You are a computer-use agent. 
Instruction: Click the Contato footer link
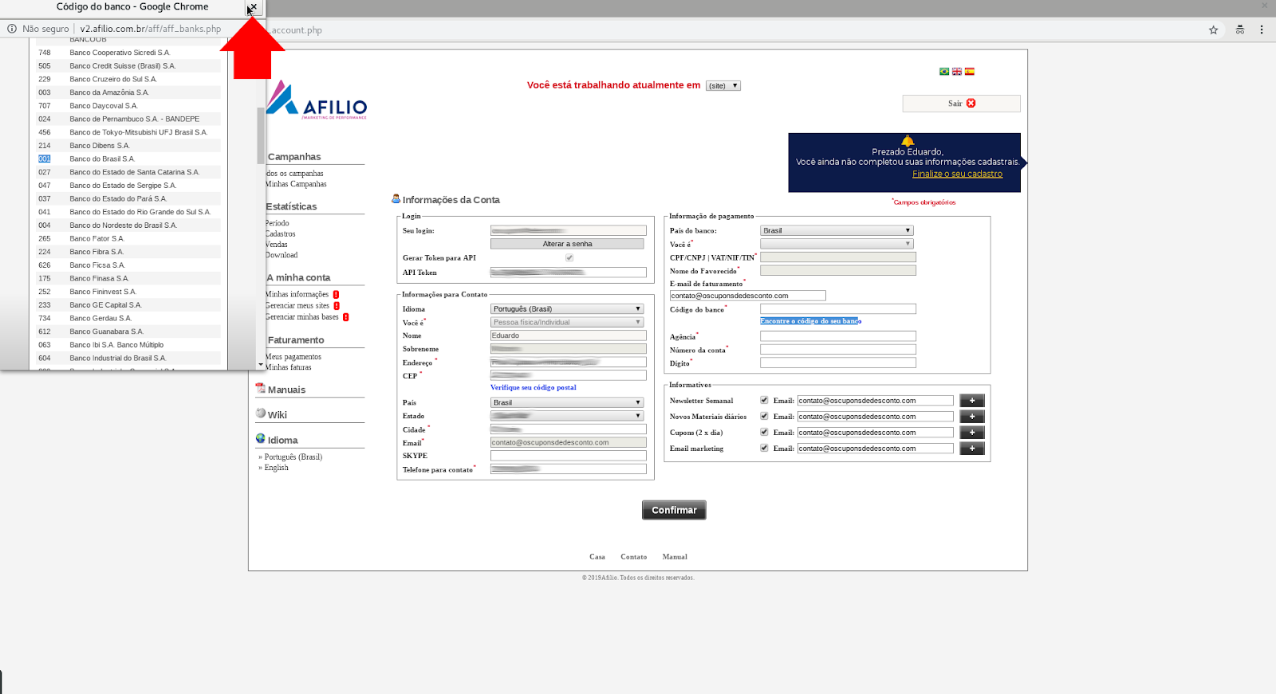pos(634,557)
